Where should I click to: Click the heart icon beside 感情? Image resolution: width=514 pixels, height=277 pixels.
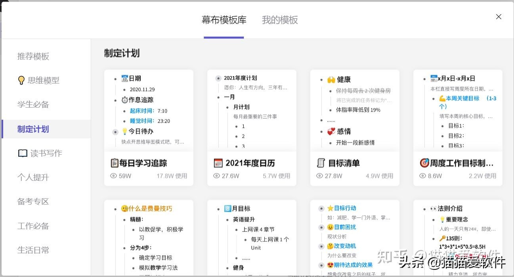[331, 131]
